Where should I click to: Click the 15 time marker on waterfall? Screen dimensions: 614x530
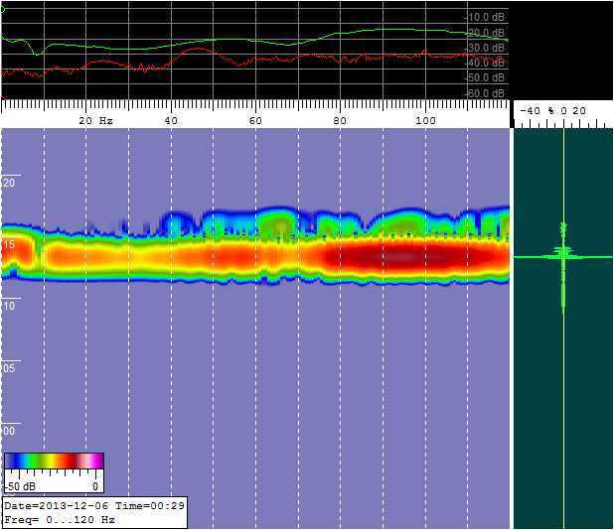click(x=10, y=244)
